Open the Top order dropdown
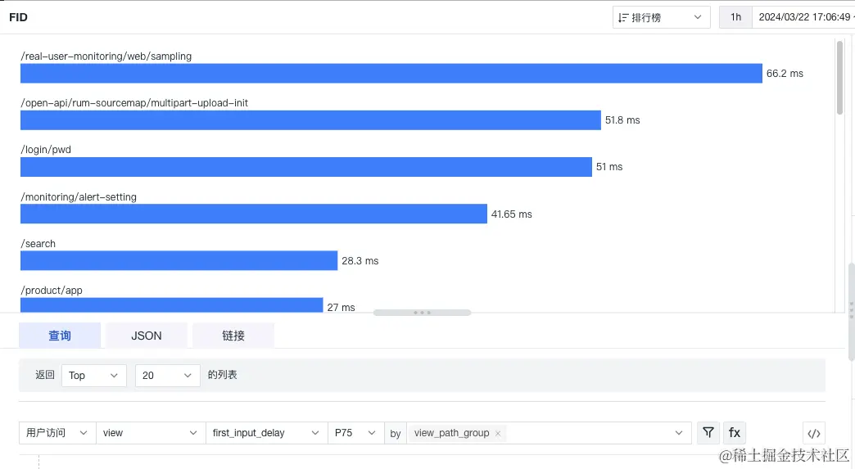855x469 pixels. [x=94, y=376]
